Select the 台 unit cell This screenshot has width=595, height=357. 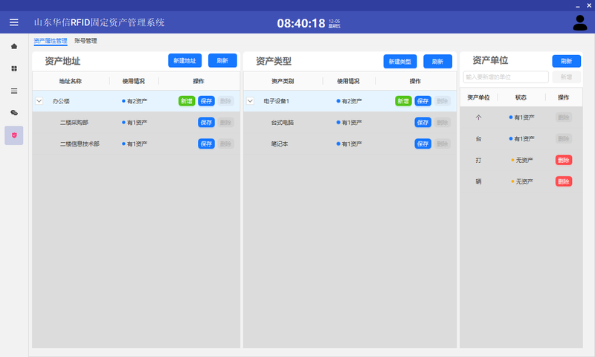coord(478,139)
